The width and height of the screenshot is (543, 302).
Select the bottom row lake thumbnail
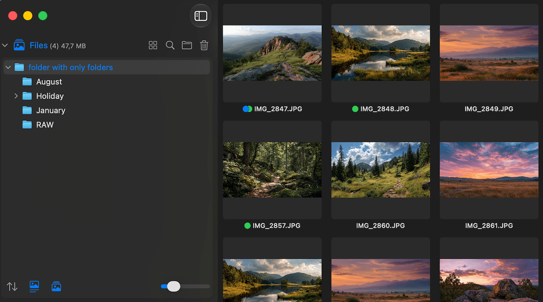tap(272, 280)
